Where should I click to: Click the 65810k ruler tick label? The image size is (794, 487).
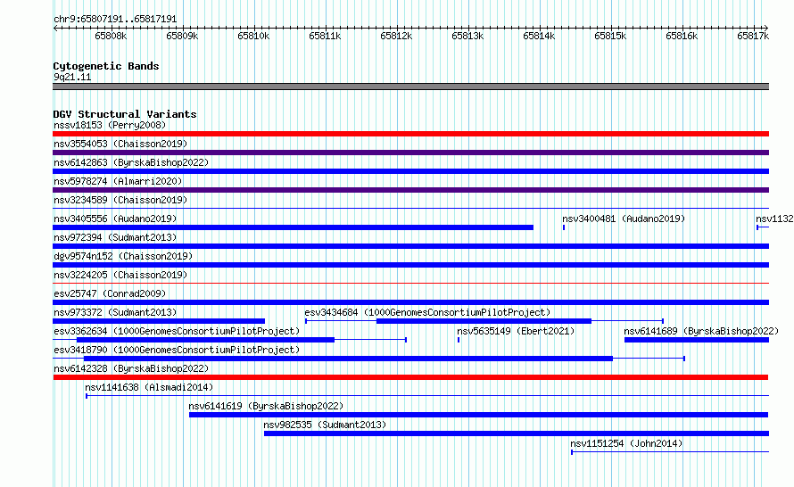tap(253, 36)
